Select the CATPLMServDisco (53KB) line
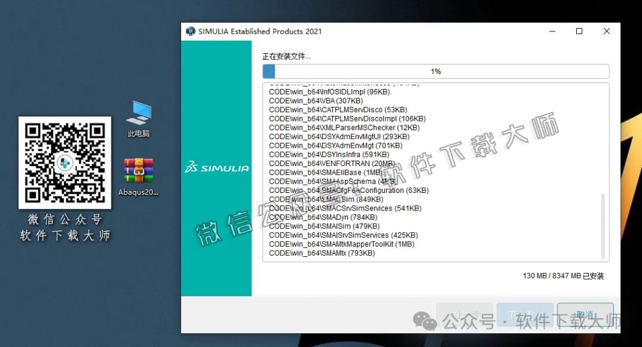This screenshot has height=347, width=642. coord(338,110)
